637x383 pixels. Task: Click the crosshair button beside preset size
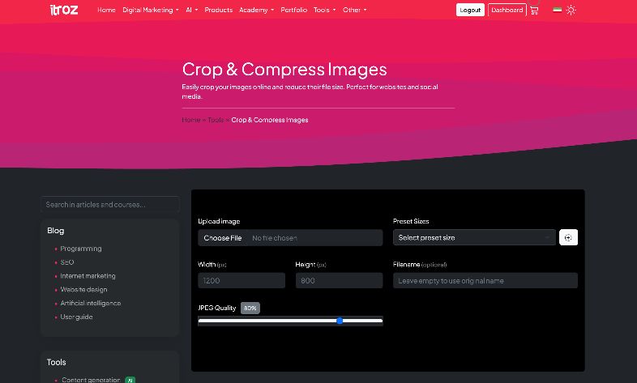click(568, 238)
